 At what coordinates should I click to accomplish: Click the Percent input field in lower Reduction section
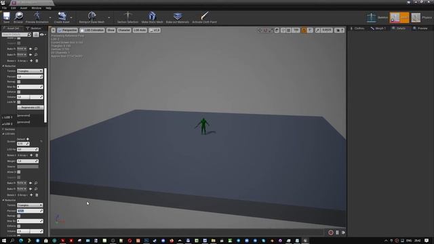[x=30, y=211]
